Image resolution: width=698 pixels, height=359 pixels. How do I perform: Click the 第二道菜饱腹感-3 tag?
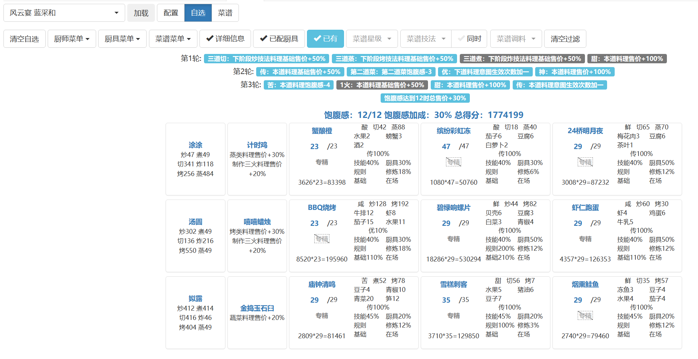click(x=391, y=72)
